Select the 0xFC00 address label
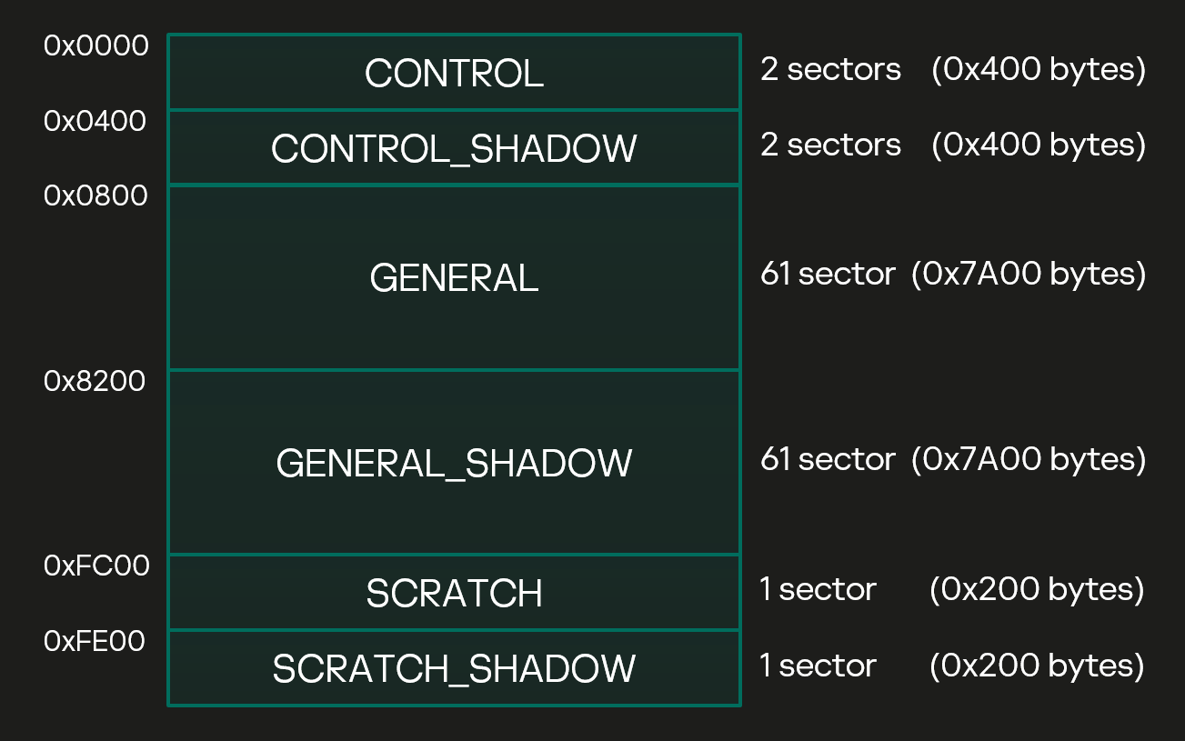 96,566
